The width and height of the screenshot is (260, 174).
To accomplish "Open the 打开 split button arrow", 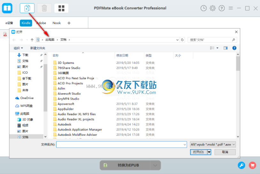I will point(209,152).
